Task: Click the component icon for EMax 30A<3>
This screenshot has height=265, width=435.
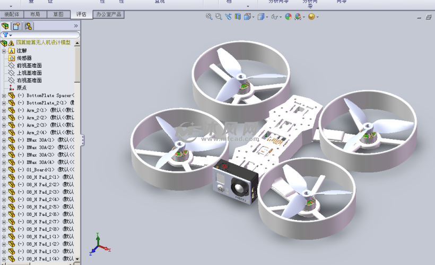Action: click(x=11, y=155)
